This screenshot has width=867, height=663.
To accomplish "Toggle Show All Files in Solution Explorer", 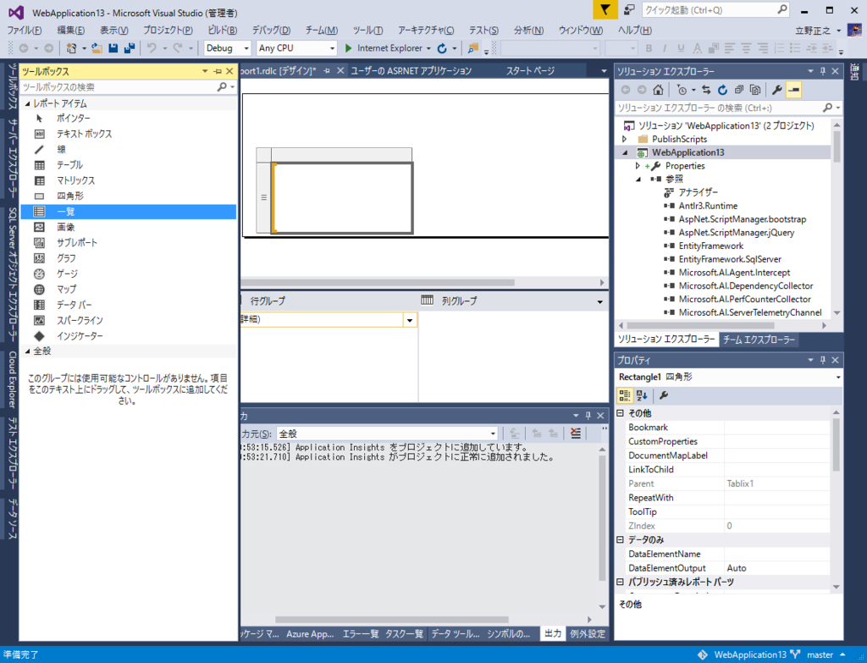I will [x=754, y=90].
